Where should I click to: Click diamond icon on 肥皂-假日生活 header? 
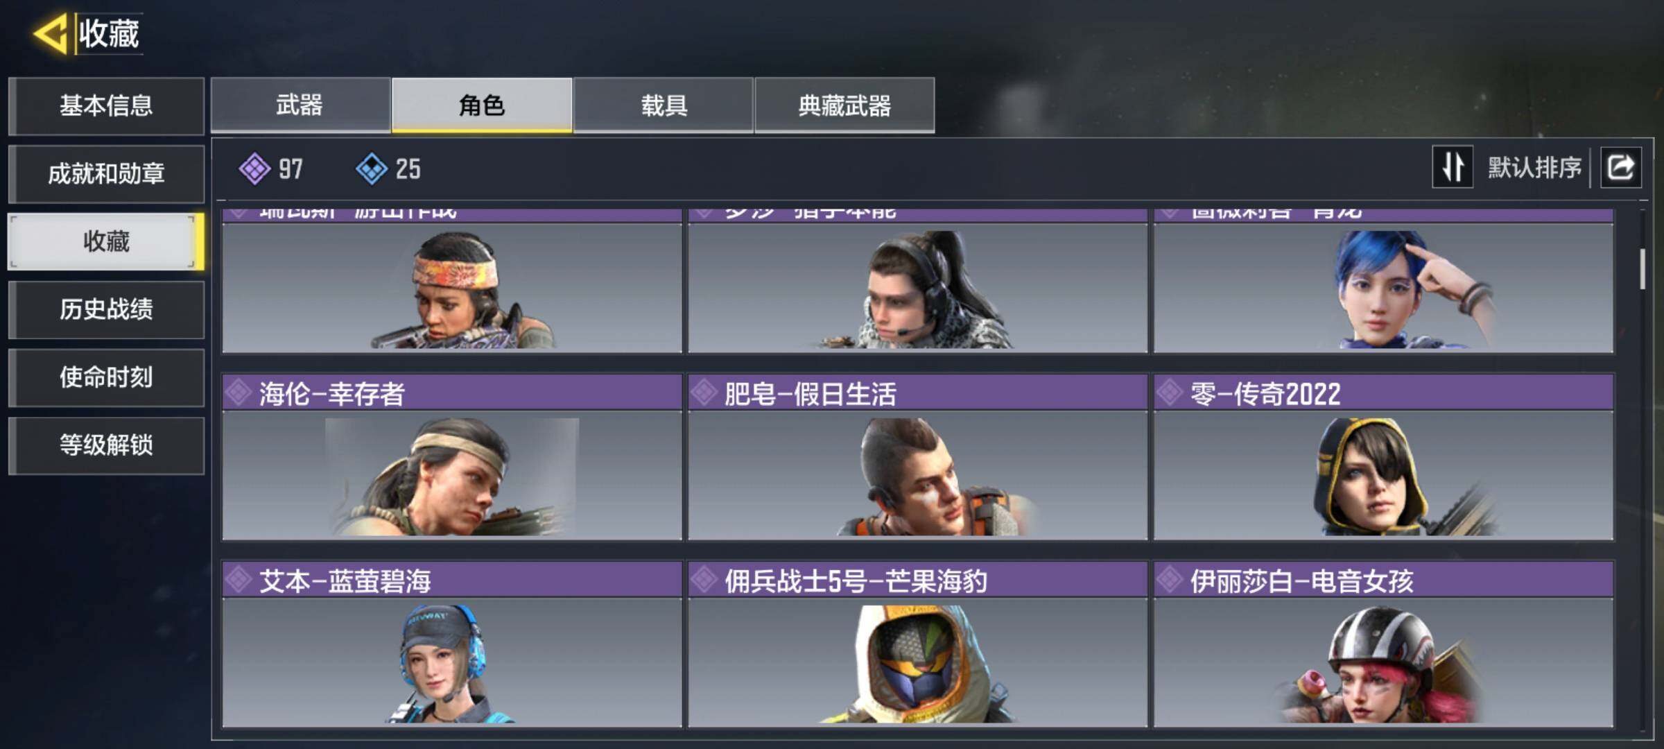pyautogui.click(x=704, y=393)
